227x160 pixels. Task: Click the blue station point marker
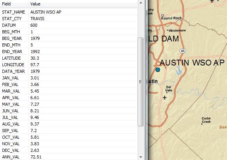(x=158, y=70)
